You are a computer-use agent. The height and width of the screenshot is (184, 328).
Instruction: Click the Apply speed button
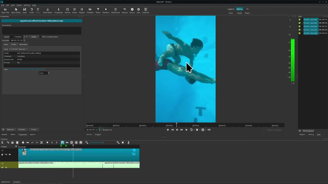point(34,37)
